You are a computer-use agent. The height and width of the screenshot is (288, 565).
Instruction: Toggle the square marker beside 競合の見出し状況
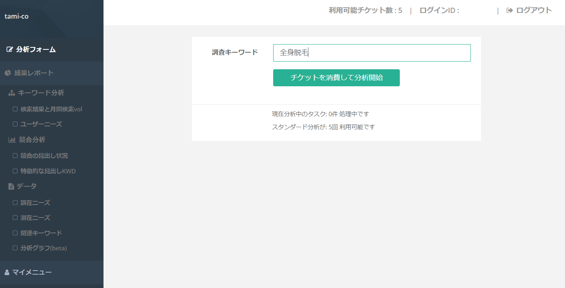click(15, 156)
